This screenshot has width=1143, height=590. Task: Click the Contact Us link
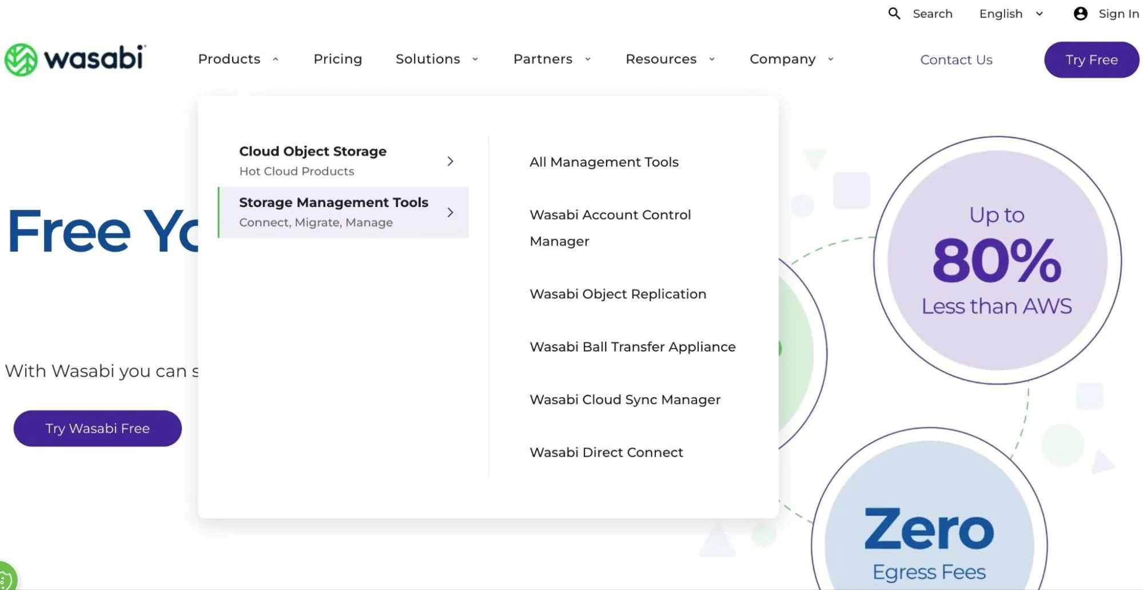point(956,59)
